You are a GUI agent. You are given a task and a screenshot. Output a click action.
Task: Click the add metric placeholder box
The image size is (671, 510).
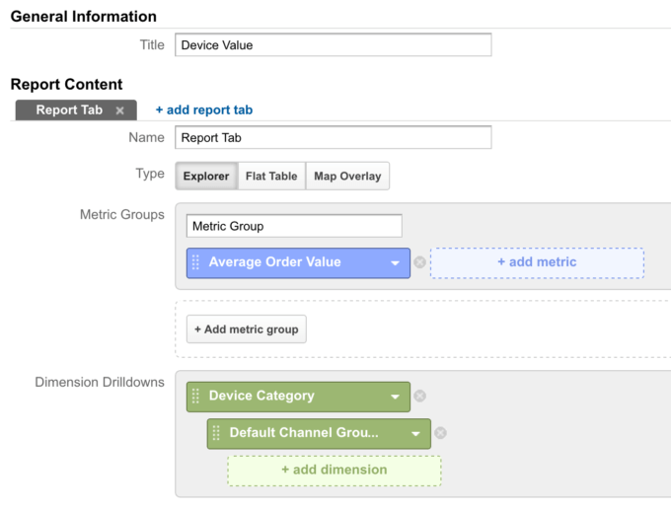click(x=537, y=262)
